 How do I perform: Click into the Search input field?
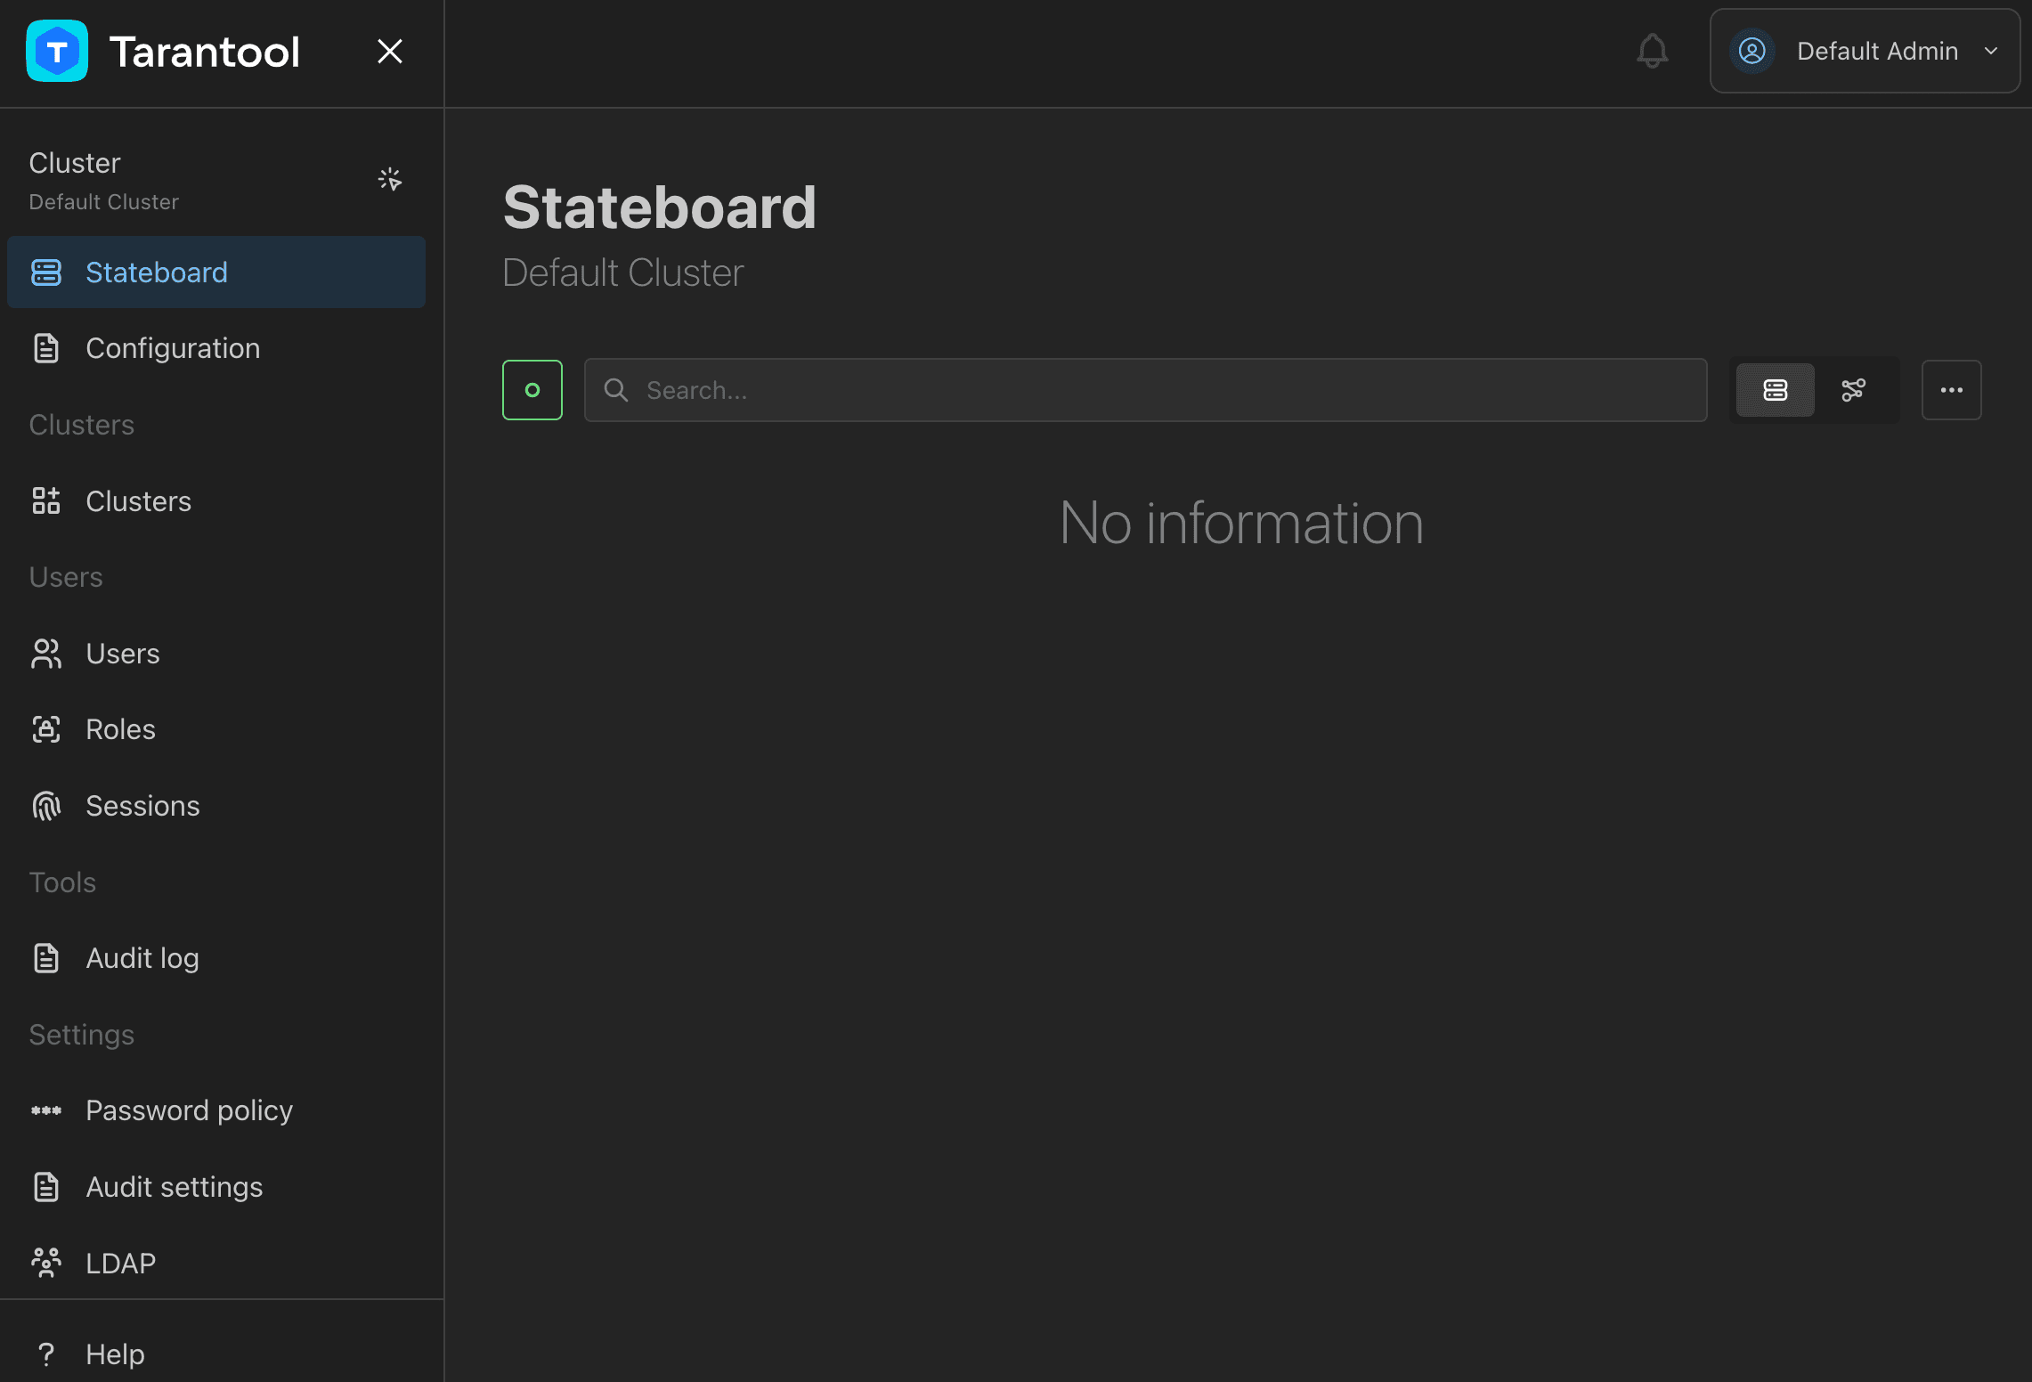1145,390
